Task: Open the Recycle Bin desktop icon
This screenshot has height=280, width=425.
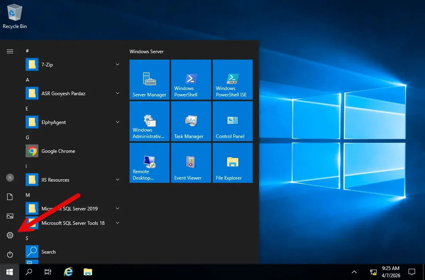Action: 15,16
